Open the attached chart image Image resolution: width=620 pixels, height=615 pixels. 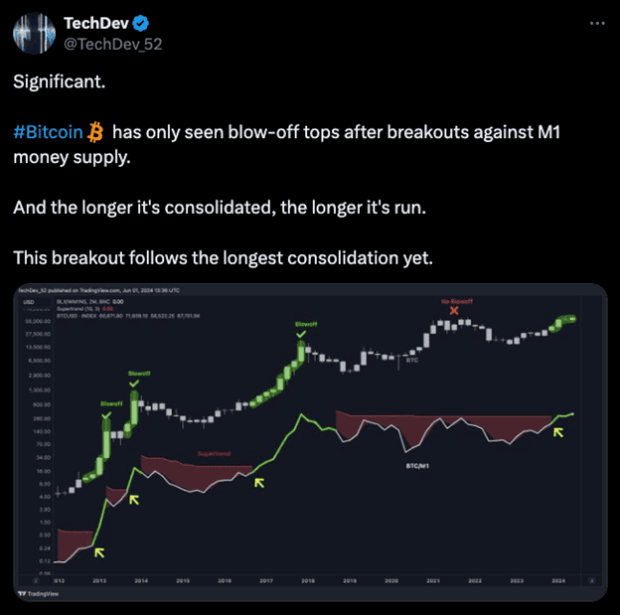(309, 443)
